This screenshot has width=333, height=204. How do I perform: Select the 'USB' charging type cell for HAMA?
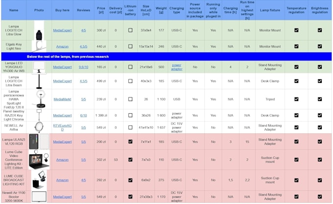tap(176, 99)
